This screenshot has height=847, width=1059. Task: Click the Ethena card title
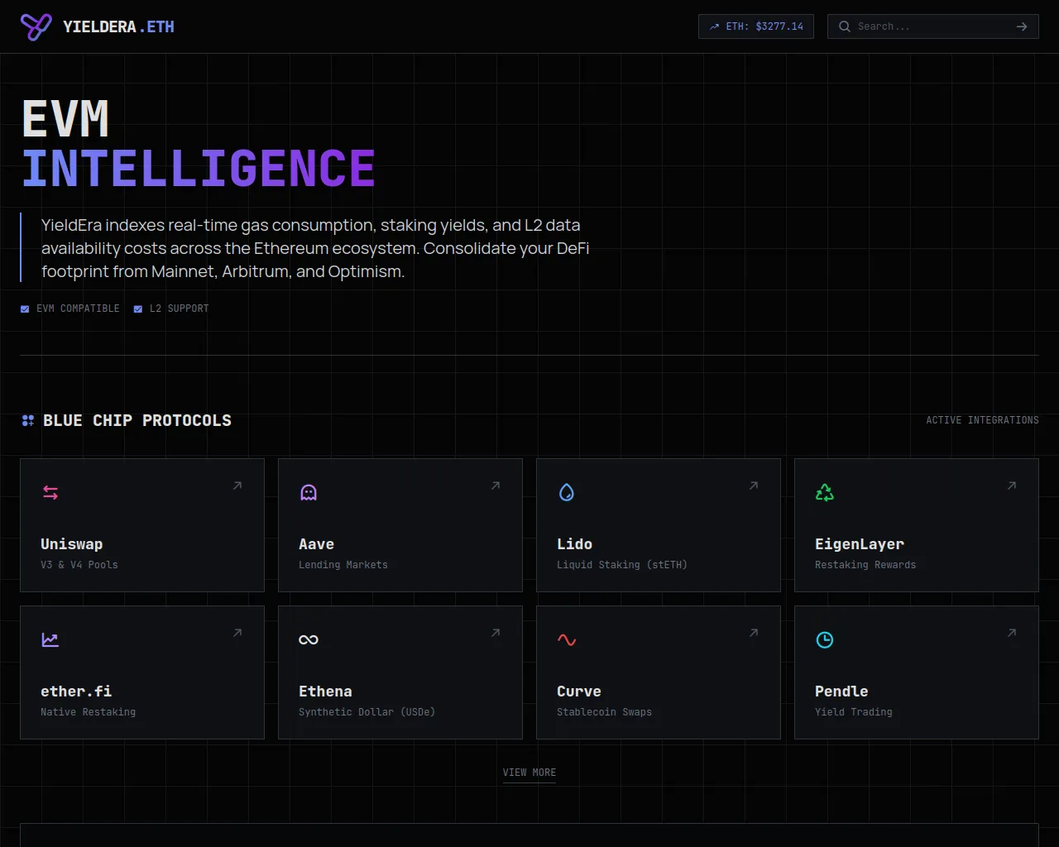(325, 691)
